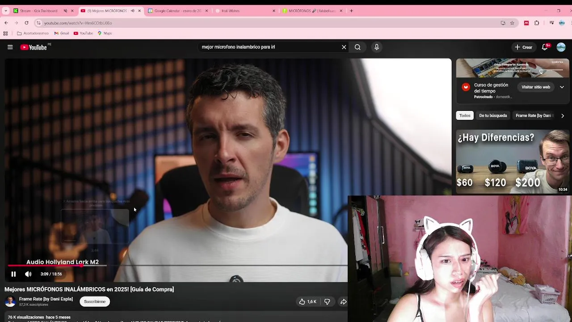Go forward with the browser forward arrow
572x322 pixels.
16,23
